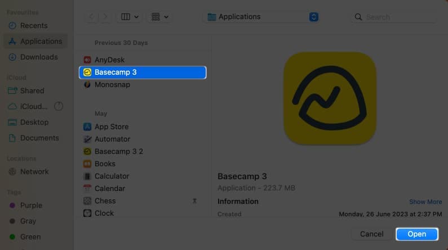Filter by the Purple tag
The width and height of the screenshot is (448, 250).
36,205
